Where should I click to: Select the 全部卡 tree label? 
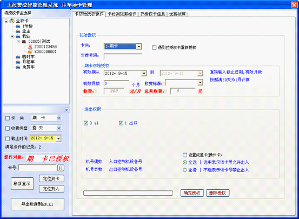pyautogui.click(x=22, y=21)
